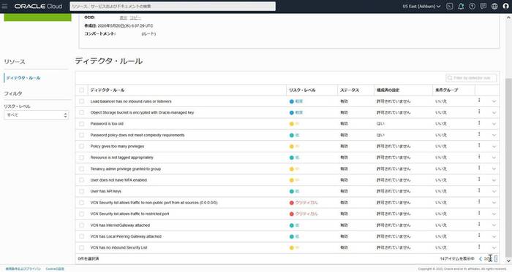Open actions menu for Policy gives too many privileges
Viewport: 512px width, 272px height.
(x=479, y=145)
